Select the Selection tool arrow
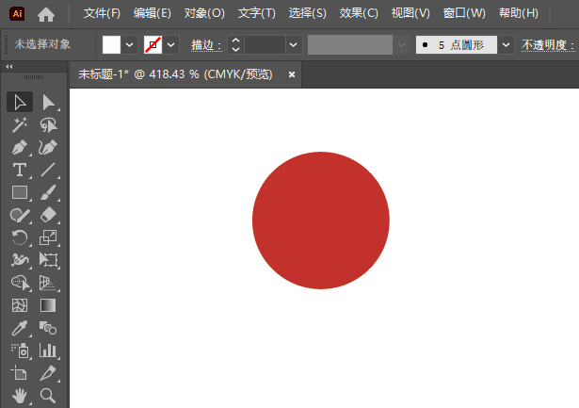The height and width of the screenshot is (408, 579). pos(20,102)
